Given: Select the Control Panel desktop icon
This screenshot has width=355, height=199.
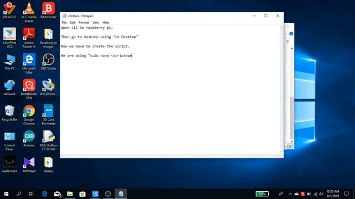Looking at the screenshot, I should [9, 140].
